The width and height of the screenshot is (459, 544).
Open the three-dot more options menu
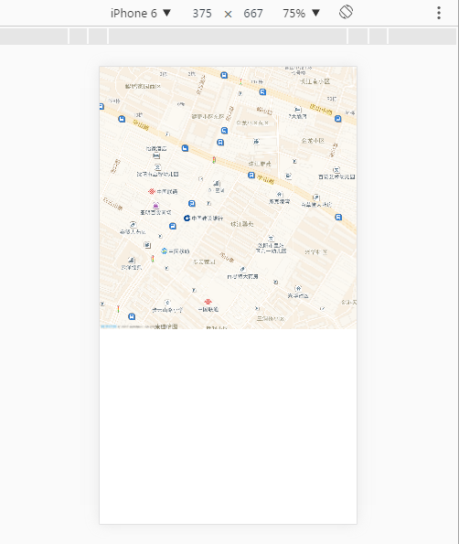pos(439,13)
